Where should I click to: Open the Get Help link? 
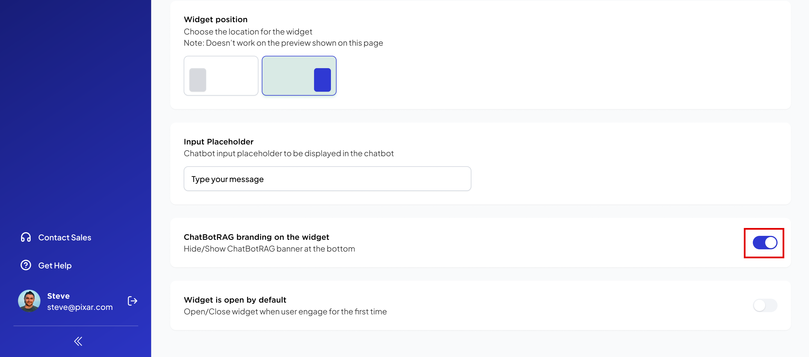(55, 266)
